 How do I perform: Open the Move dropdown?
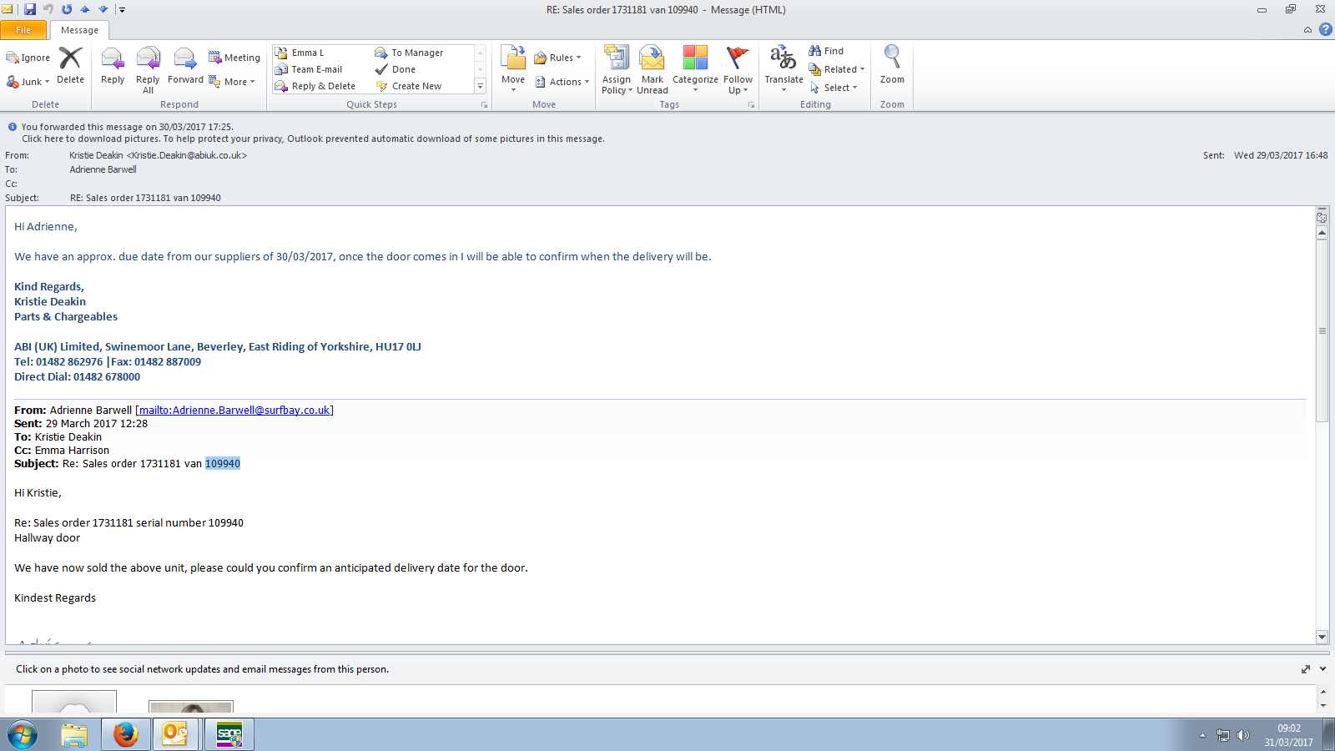[513, 68]
